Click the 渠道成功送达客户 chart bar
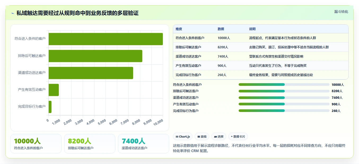 91,73
